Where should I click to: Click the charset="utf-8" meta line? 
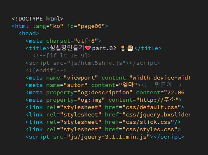click(x=63, y=41)
